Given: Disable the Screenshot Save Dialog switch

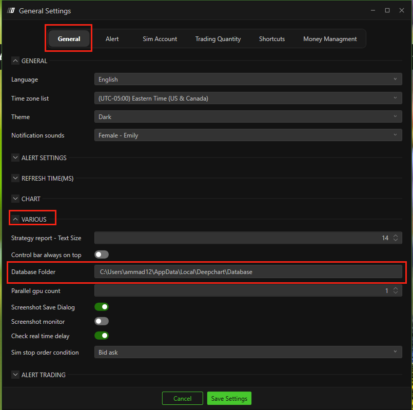Looking at the screenshot, I should [102, 307].
